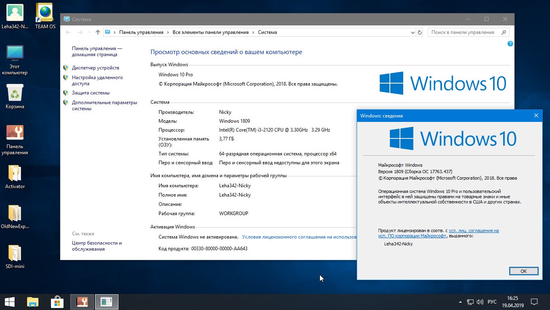
Task: Select Все элементы панели управления breadcrumb
Action: point(210,32)
